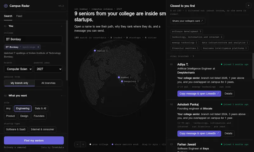Filter by financial services tag
254x152 pixels.
(x=185, y=48)
